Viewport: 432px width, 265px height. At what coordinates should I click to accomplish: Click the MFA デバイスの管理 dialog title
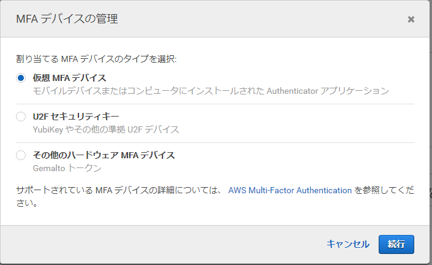(x=67, y=19)
